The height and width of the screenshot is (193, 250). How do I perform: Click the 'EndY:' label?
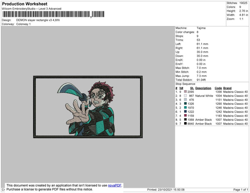pos(179,64)
